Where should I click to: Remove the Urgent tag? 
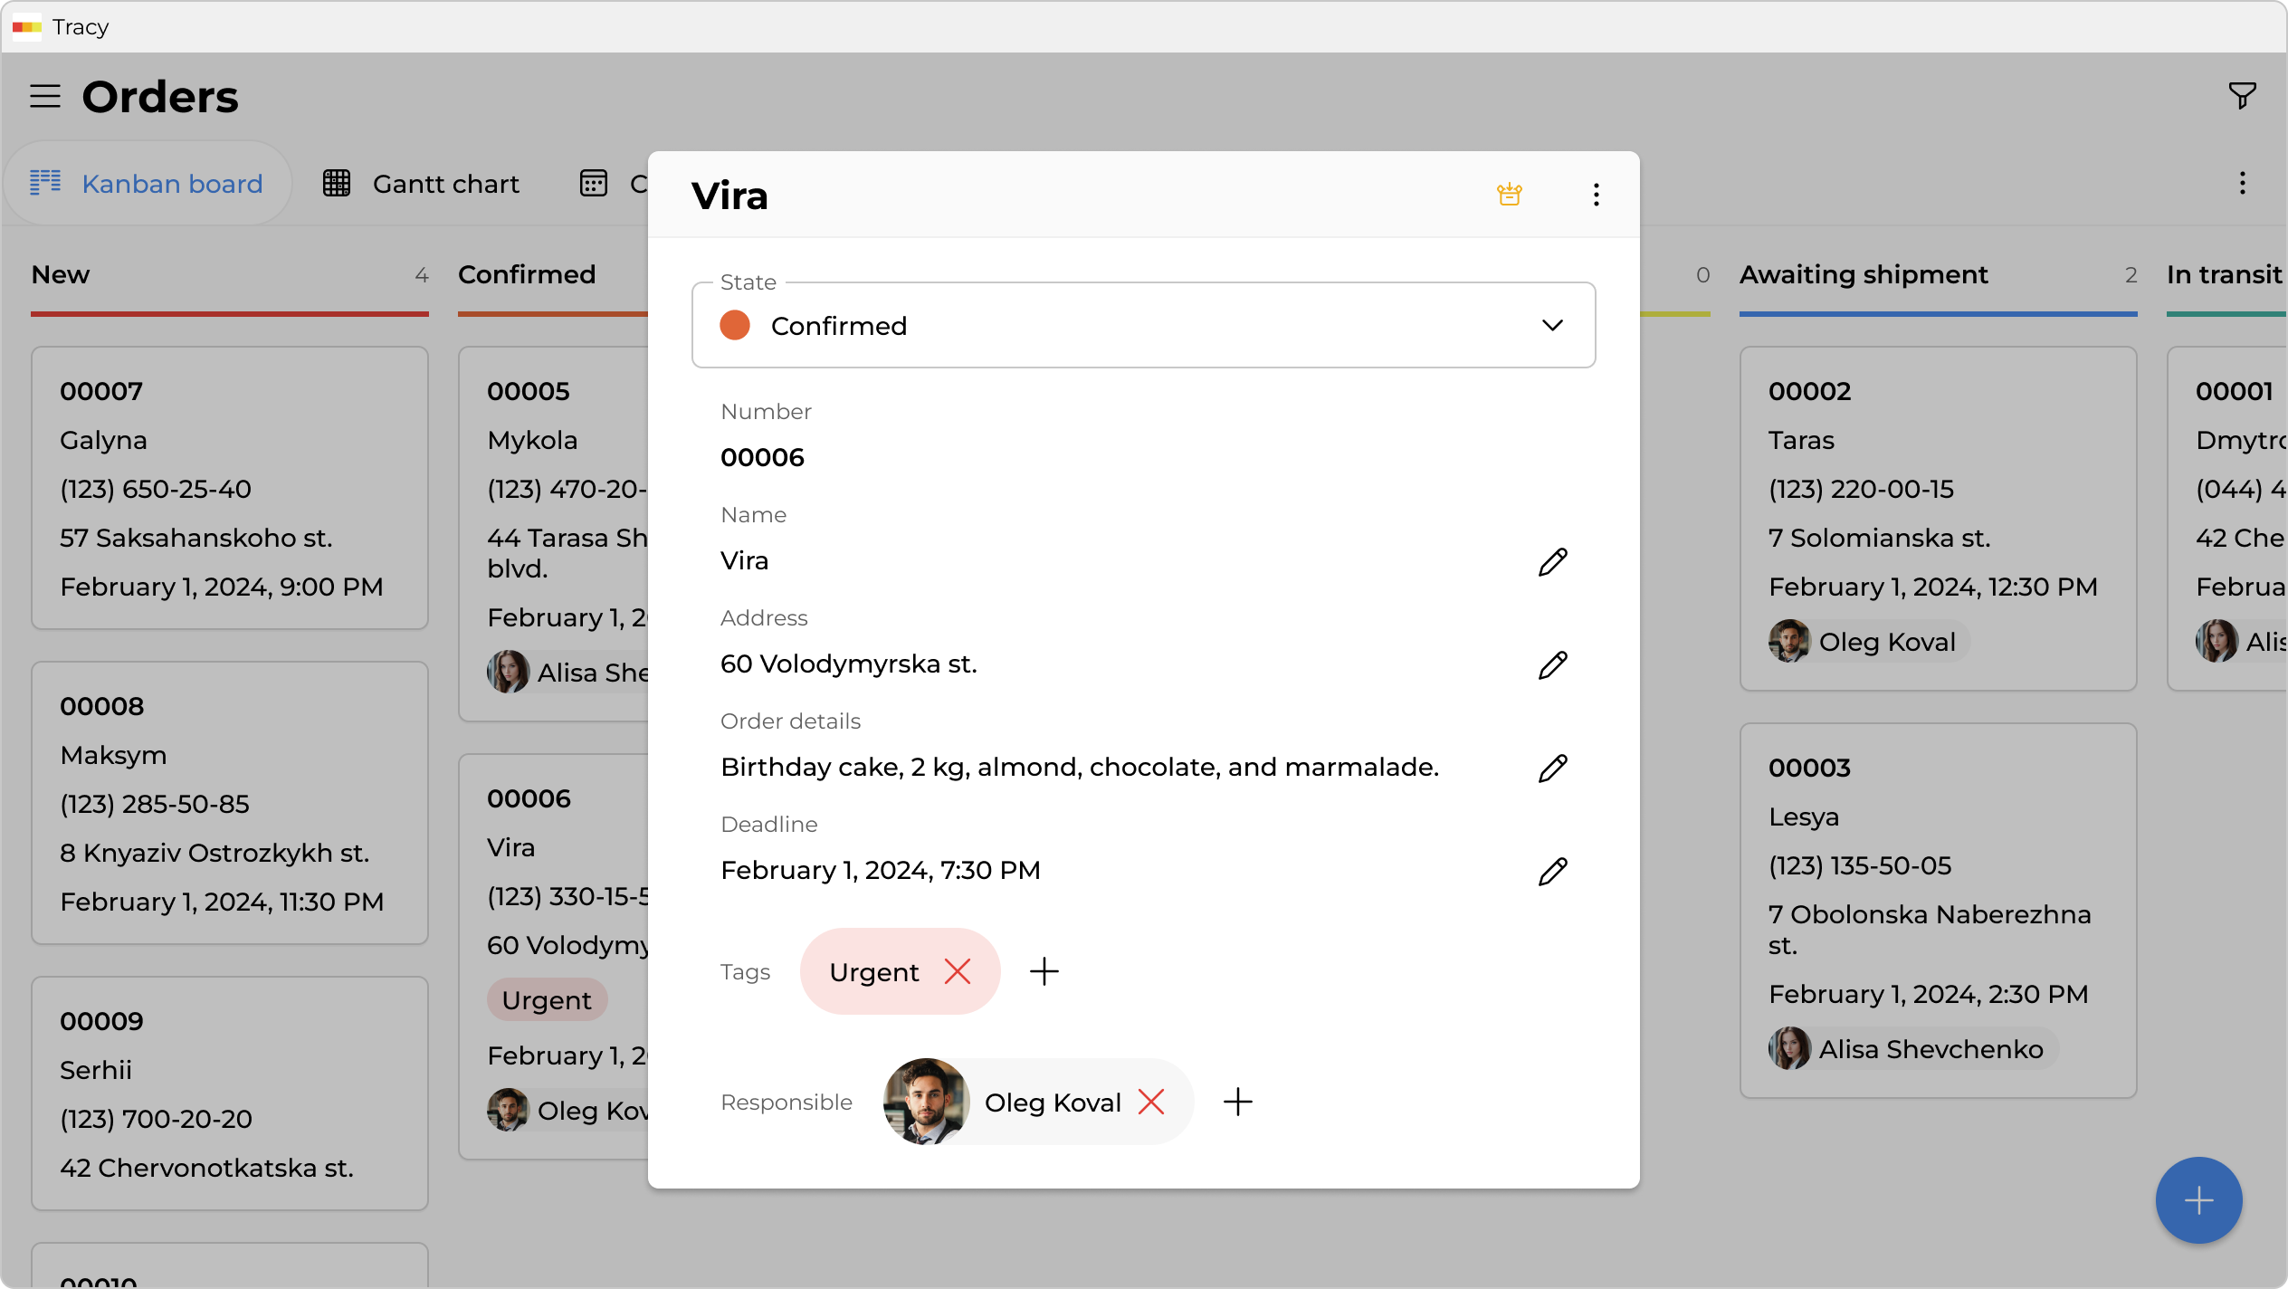[x=957, y=971]
